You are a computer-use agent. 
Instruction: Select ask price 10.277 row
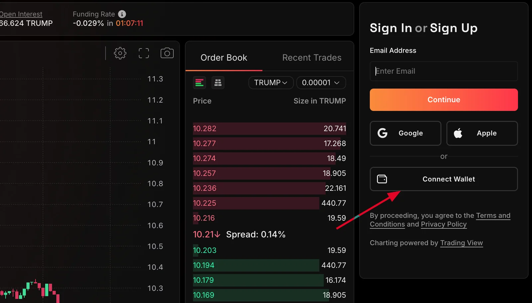click(269, 144)
